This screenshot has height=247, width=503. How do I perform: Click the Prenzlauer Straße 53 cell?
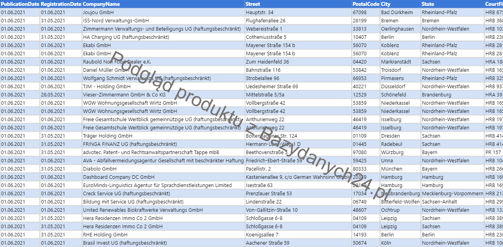coord(298,194)
